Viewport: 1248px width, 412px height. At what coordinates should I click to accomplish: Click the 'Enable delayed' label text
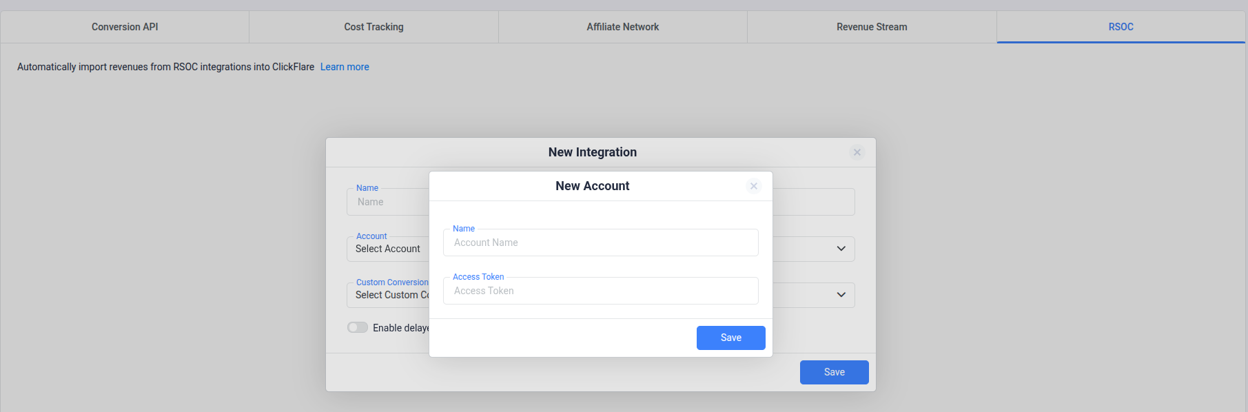coord(401,328)
